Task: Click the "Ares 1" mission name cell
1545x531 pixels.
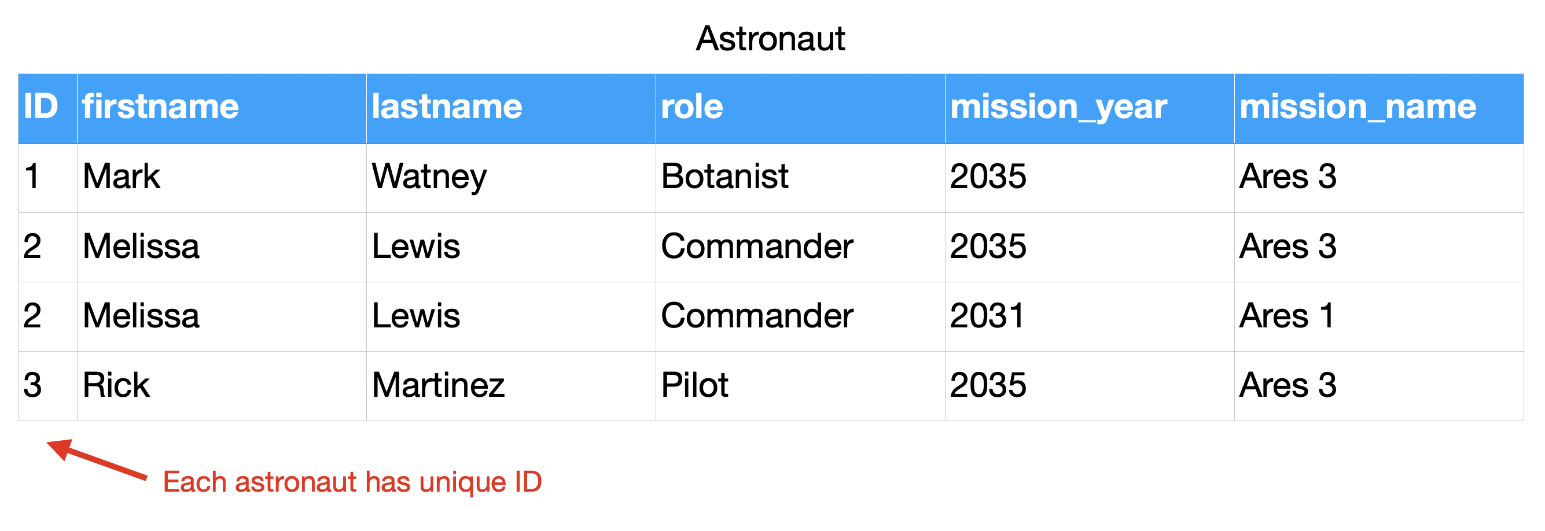Action: coord(1286,316)
